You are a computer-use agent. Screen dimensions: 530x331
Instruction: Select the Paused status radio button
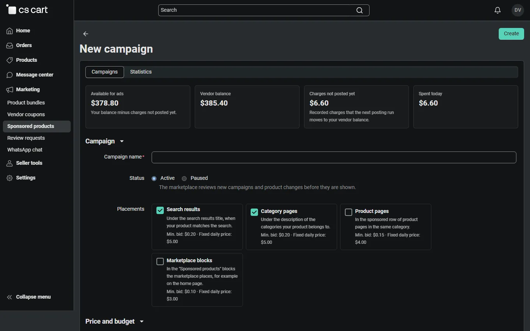pyautogui.click(x=184, y=178)
